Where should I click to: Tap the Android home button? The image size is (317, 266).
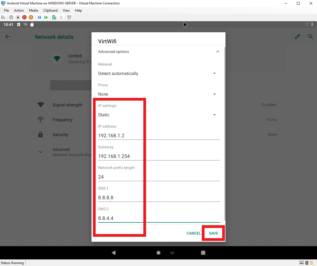tap(158, 253)
